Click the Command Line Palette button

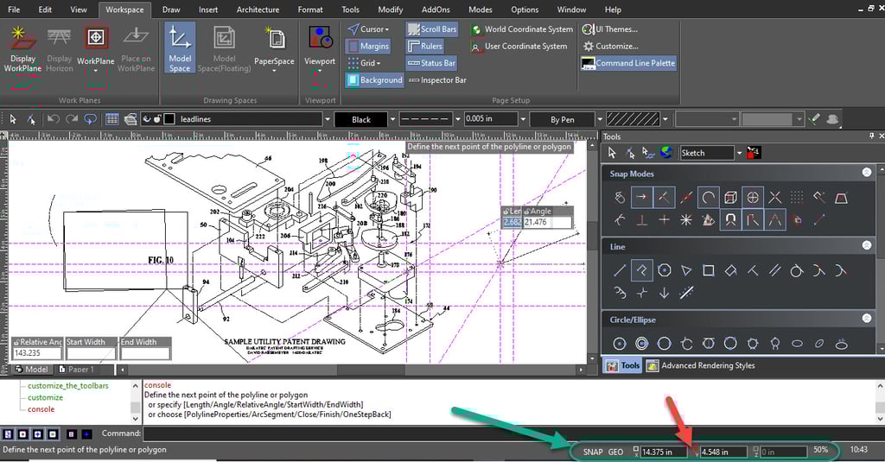point(628,63)
